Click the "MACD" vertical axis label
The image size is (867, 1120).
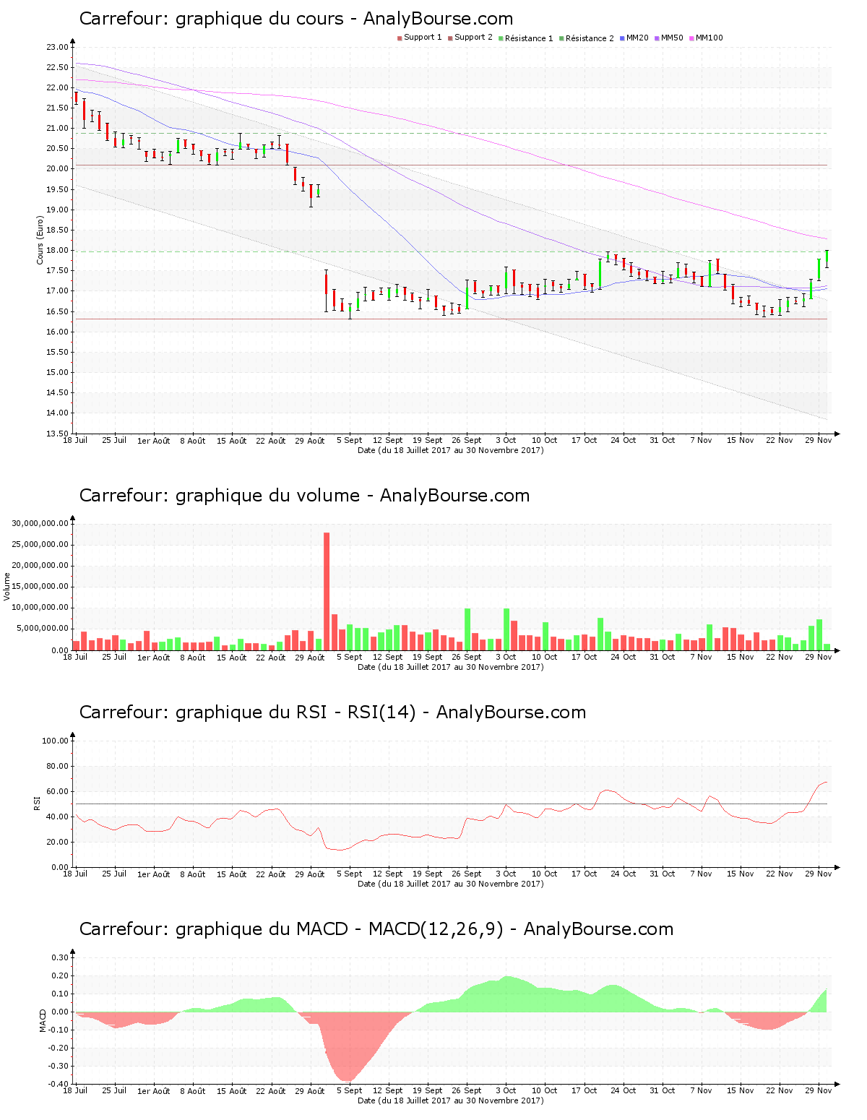[43, 1020]
